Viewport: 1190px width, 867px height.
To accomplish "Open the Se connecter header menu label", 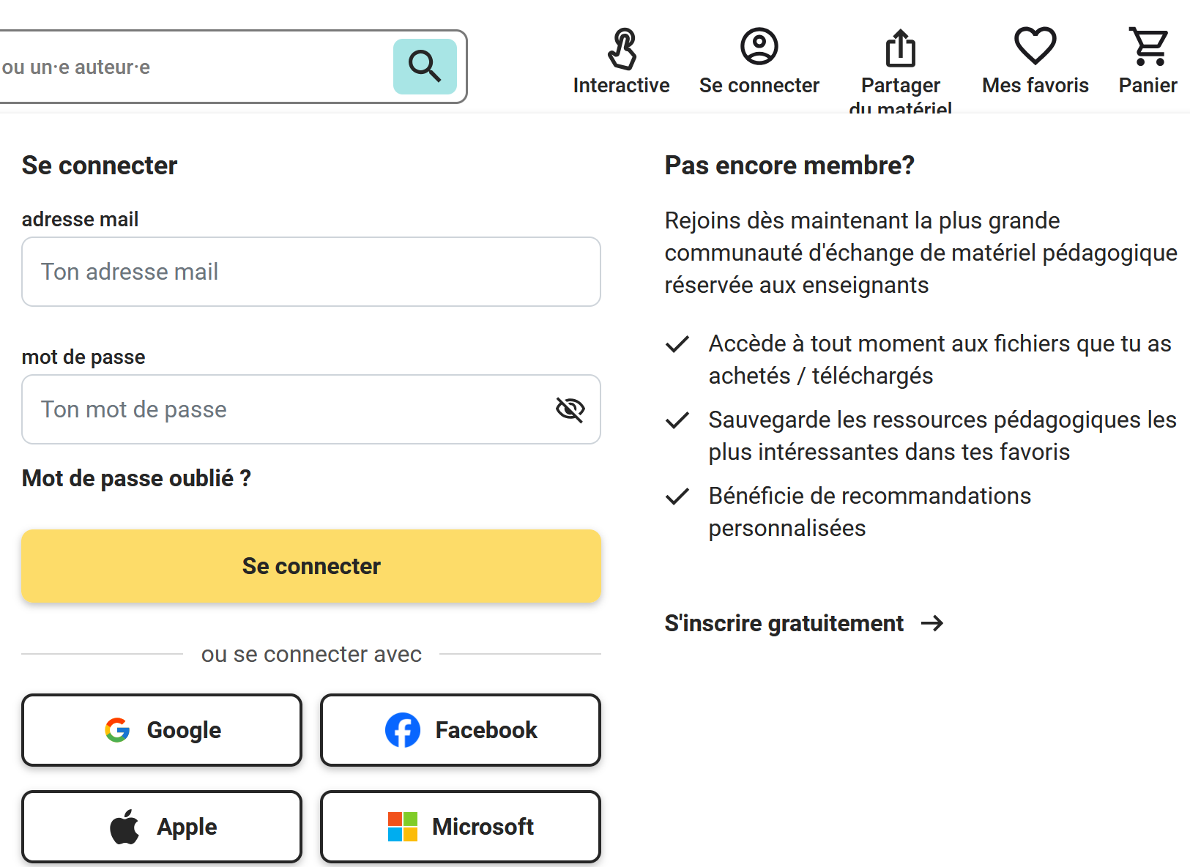I will (x=759, y=86).
